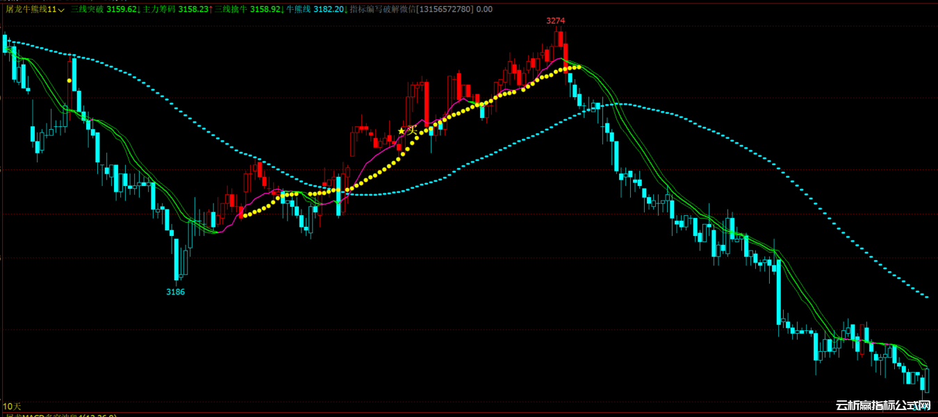Click the 10天 period label

[13, 406]
